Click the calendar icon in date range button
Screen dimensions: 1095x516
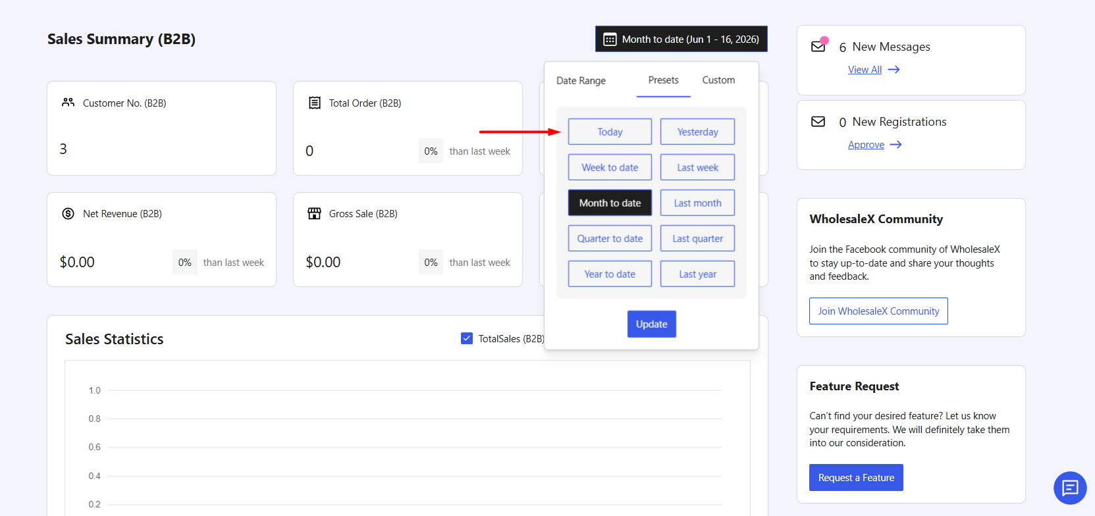610,39
